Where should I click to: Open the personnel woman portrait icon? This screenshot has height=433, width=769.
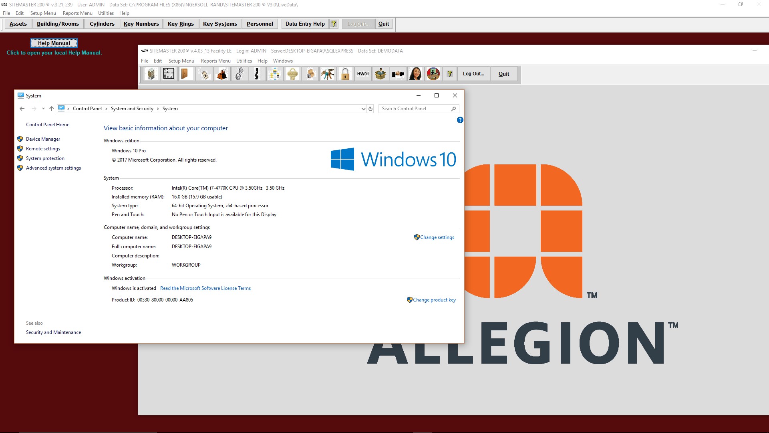click(416, 74)
